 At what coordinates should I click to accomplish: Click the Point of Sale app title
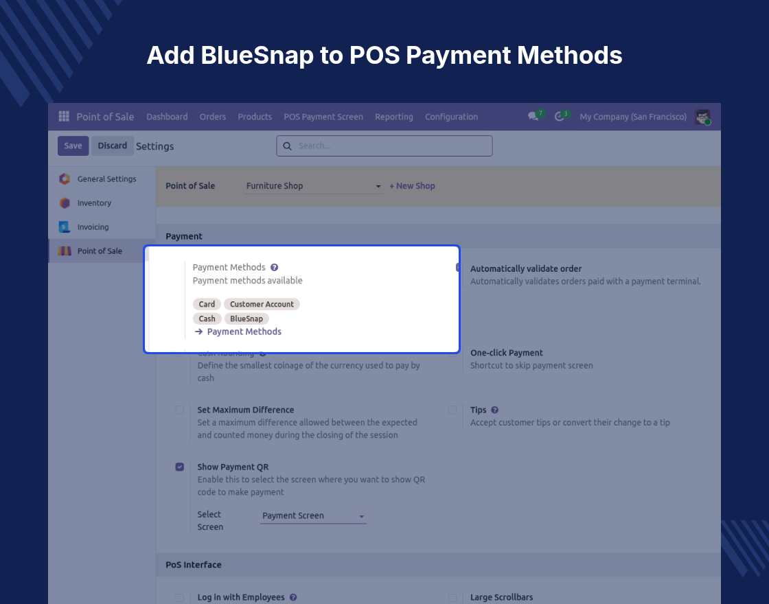point(105,117)
